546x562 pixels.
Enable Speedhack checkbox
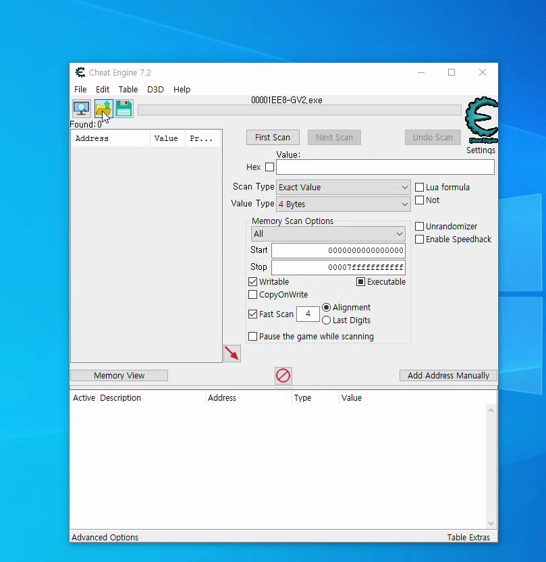tap(419, 239)
